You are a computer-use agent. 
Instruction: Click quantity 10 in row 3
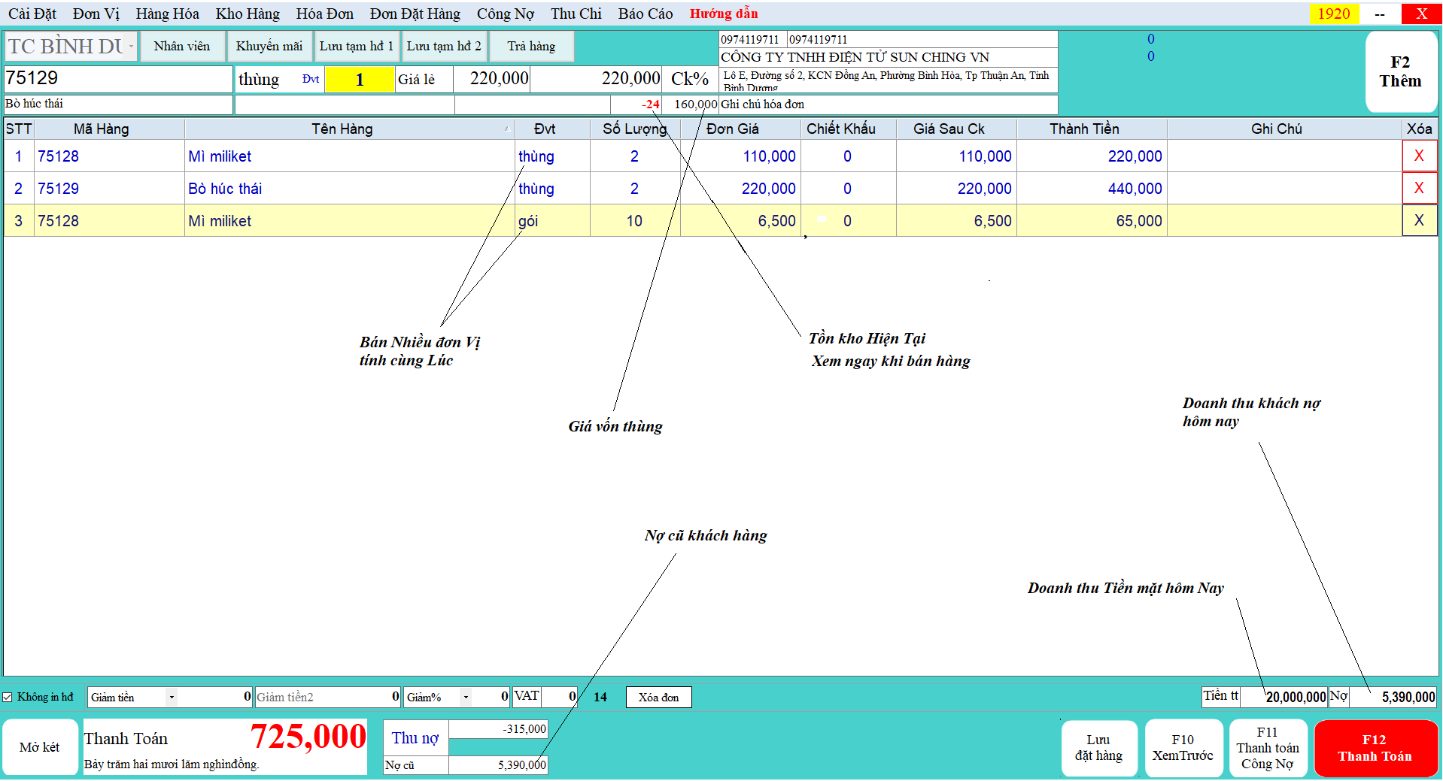[x=635, y=221]
